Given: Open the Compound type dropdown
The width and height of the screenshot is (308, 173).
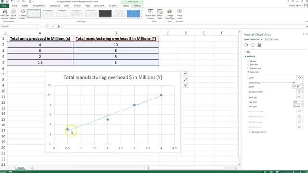Looking at the screenshot, I should click(300, 92).
